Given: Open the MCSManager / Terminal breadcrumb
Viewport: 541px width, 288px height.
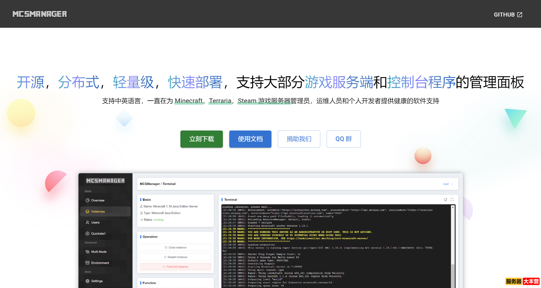Looking at the screenshot, I should pos(157,184).
